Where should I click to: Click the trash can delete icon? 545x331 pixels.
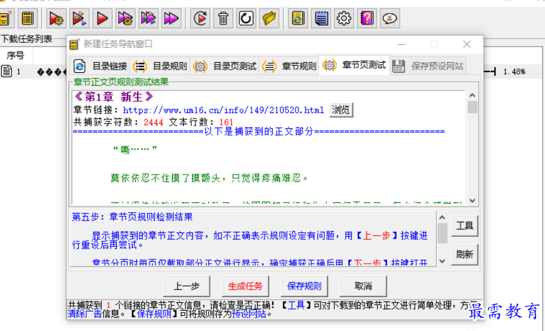click(223, 18)
